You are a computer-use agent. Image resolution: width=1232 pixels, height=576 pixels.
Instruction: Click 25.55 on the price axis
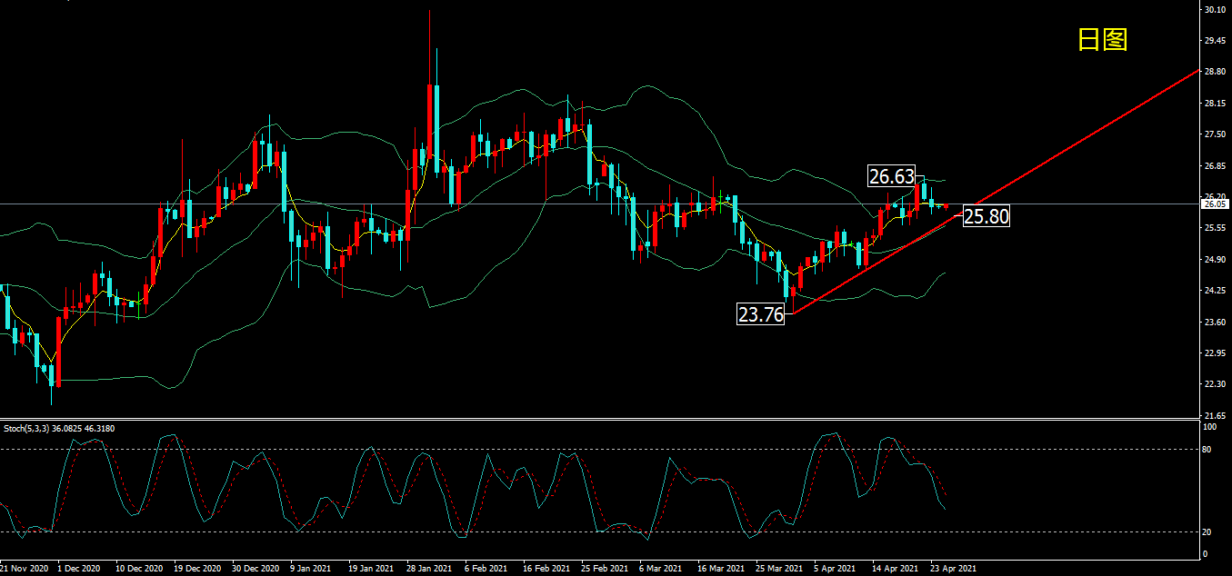tap(1215, 228)
